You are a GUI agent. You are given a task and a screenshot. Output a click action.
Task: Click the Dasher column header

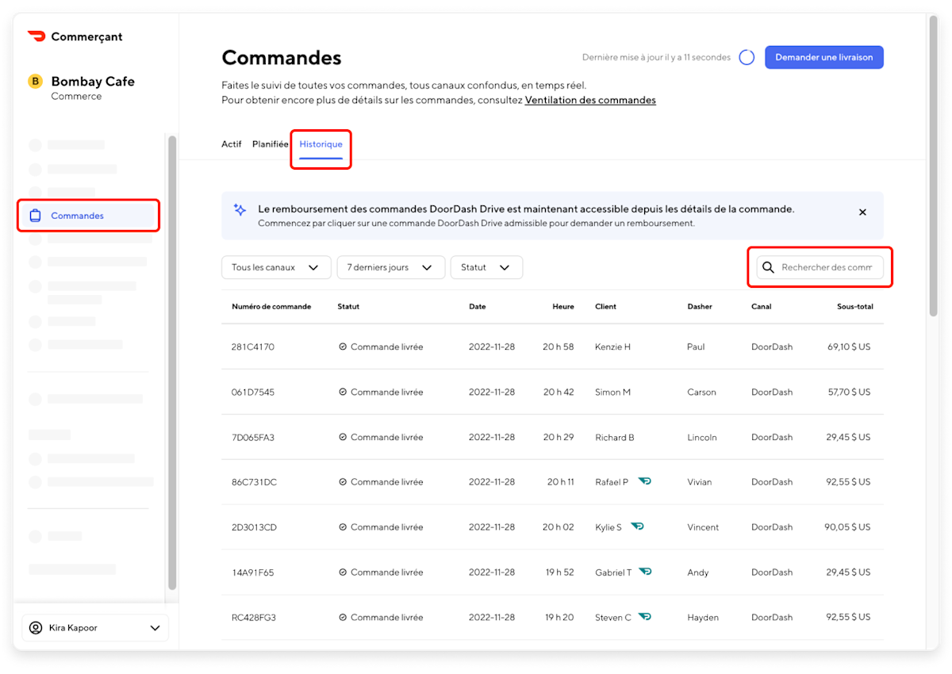(x=700, y=306)
